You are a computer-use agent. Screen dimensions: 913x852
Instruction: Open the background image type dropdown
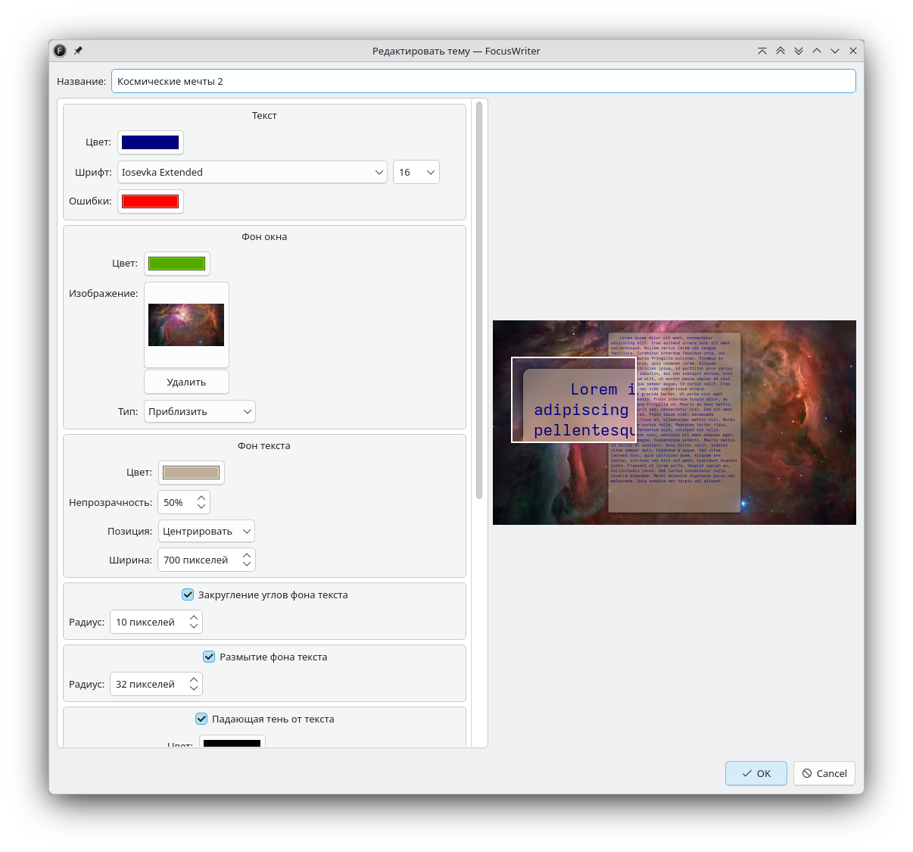(200, 411)
